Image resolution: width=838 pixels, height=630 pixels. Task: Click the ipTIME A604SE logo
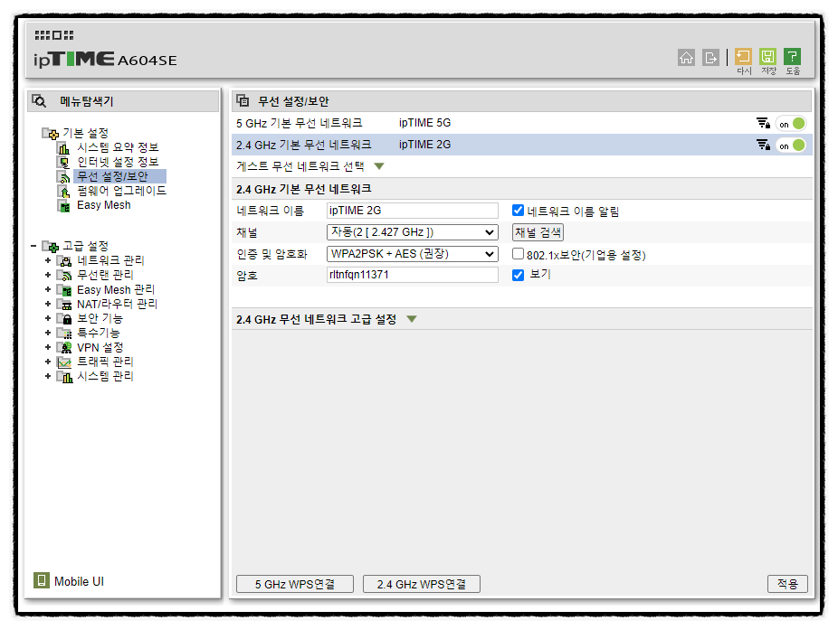(105, 60)
